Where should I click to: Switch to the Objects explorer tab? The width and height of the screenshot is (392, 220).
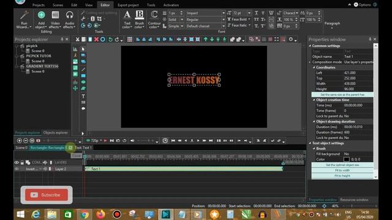(55, 133)
